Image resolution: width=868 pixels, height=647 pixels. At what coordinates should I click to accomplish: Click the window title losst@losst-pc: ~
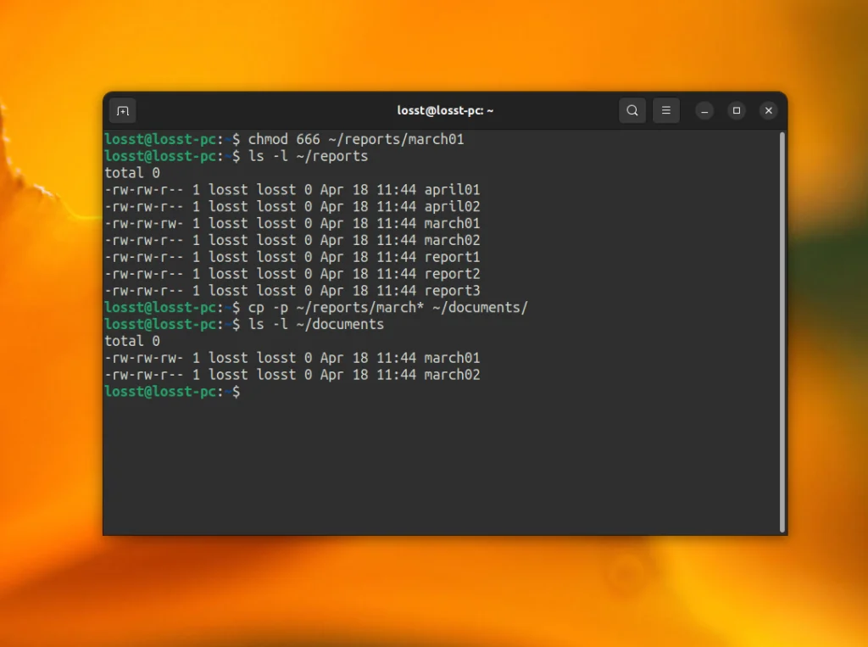[445, 111]
